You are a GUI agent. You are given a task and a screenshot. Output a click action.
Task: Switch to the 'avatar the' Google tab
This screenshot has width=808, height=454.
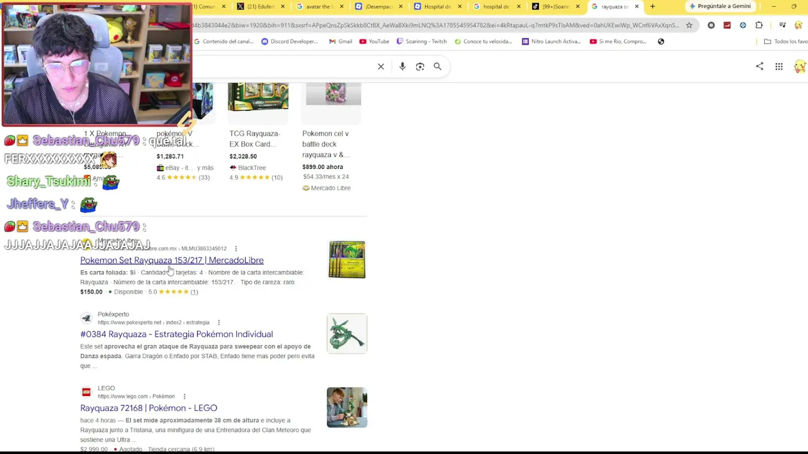coord(319,6)
